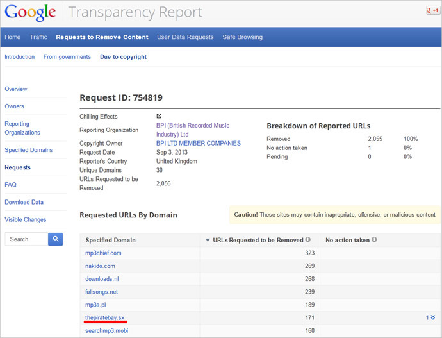Open the FAQ sidebar link
The width and height of the screenshot is (442, 338).
(10, 185)
